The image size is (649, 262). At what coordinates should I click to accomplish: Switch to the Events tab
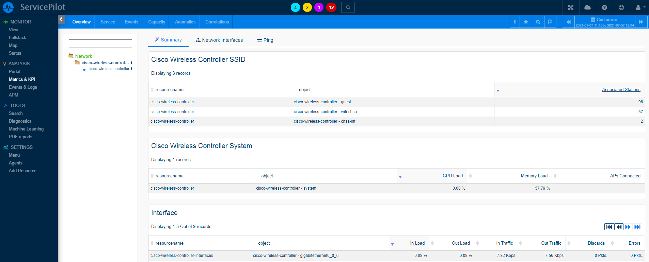(131, 22)
